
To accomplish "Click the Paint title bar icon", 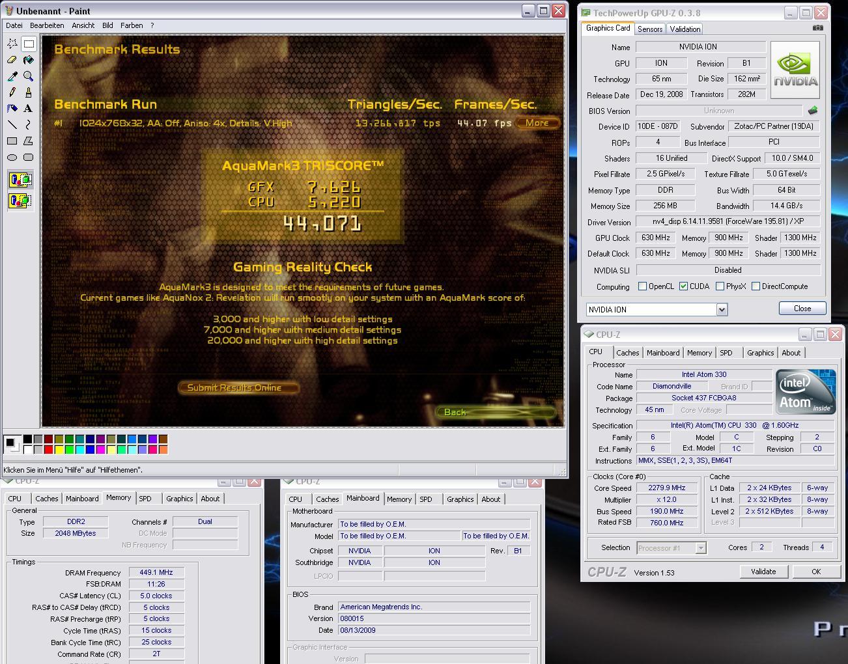I will [9, 11].
